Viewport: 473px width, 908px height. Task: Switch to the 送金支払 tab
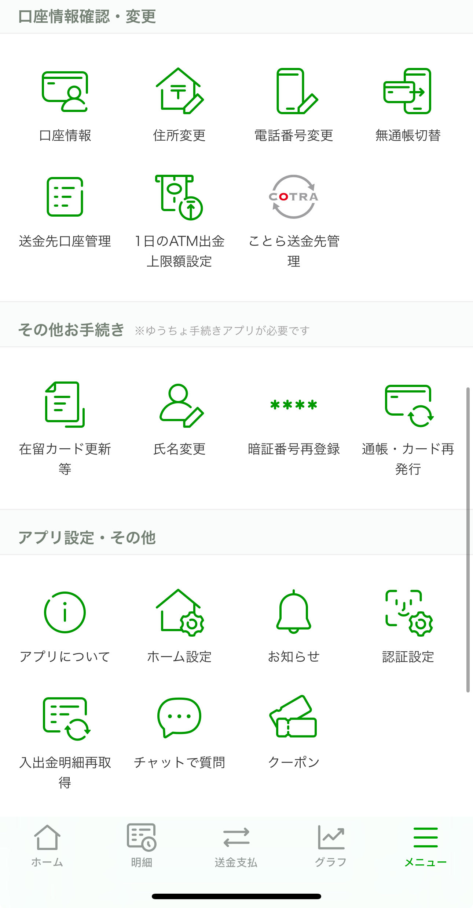tap(236, 845)
